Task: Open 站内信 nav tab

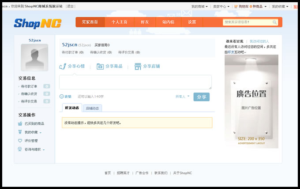Action: pos(169,22)
